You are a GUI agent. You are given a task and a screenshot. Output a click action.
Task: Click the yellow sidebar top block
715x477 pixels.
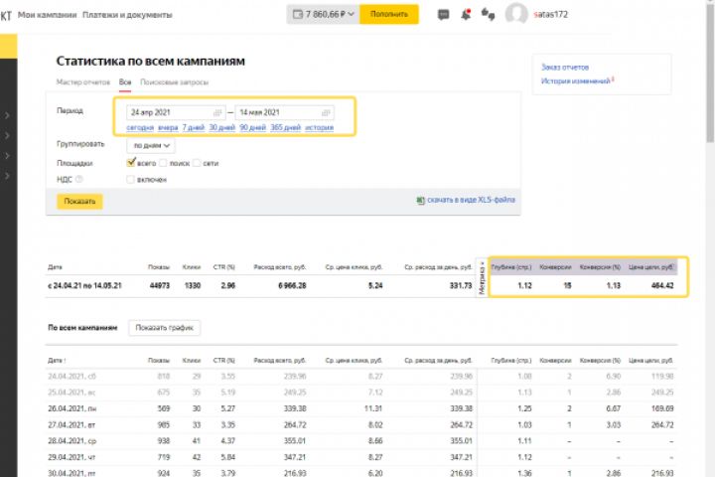[9, 46]
